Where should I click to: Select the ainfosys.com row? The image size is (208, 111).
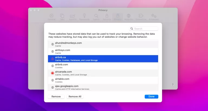103,51
